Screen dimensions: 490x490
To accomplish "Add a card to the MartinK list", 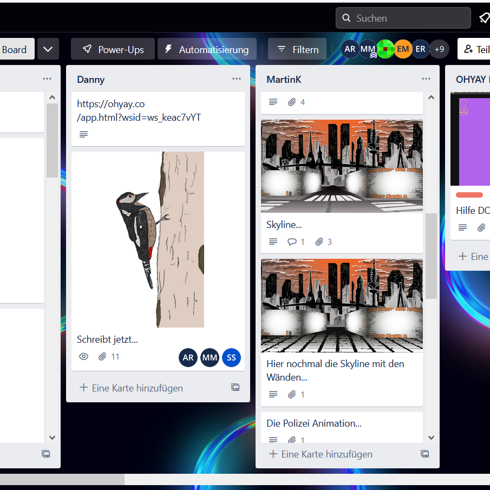I will (x=321, y=454).
